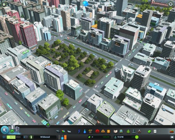Open the Economy money panel
The image size is (175, 140).
click(149, 131)
